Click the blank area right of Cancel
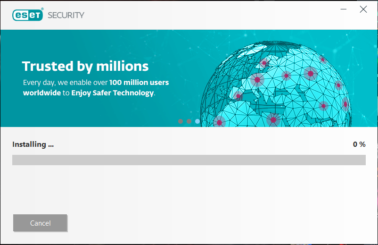The width and height of the screenshot is (378, 245). tap(212, 223)
